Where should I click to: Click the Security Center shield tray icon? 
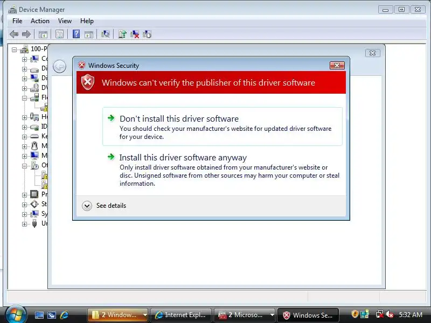pos(355,314)
